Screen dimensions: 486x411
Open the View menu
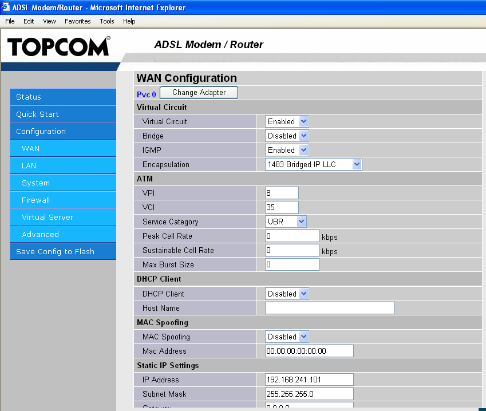[x=49, y=21]
